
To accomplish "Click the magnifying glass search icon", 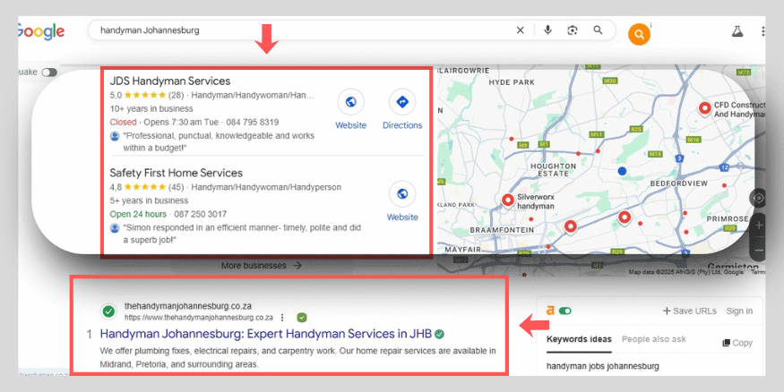I will point(598,30).
